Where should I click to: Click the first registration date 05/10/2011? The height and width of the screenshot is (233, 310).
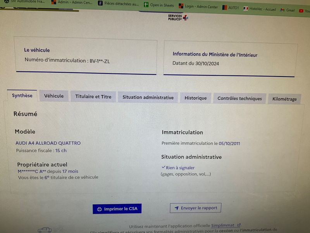pos(229,143)
